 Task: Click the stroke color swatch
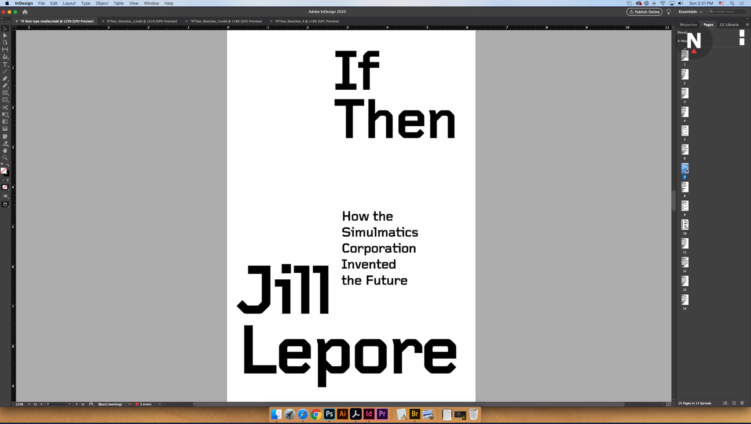coord(7,174)
